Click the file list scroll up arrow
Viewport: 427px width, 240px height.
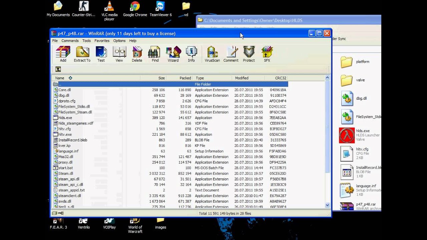point(327,78)
